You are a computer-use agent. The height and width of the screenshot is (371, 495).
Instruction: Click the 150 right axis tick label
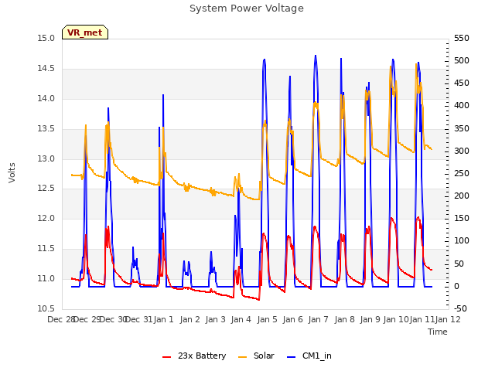(x=462, y=218)
